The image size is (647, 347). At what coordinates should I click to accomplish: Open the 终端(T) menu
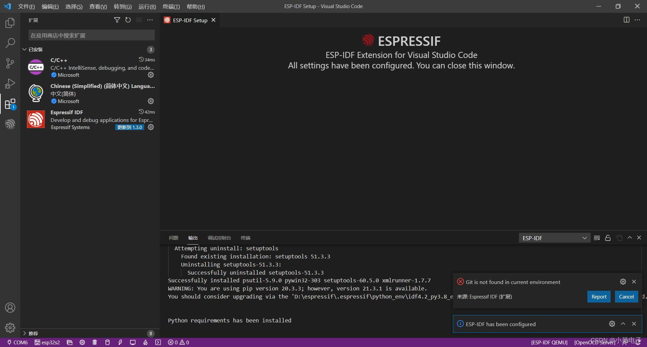pos(171,6)
